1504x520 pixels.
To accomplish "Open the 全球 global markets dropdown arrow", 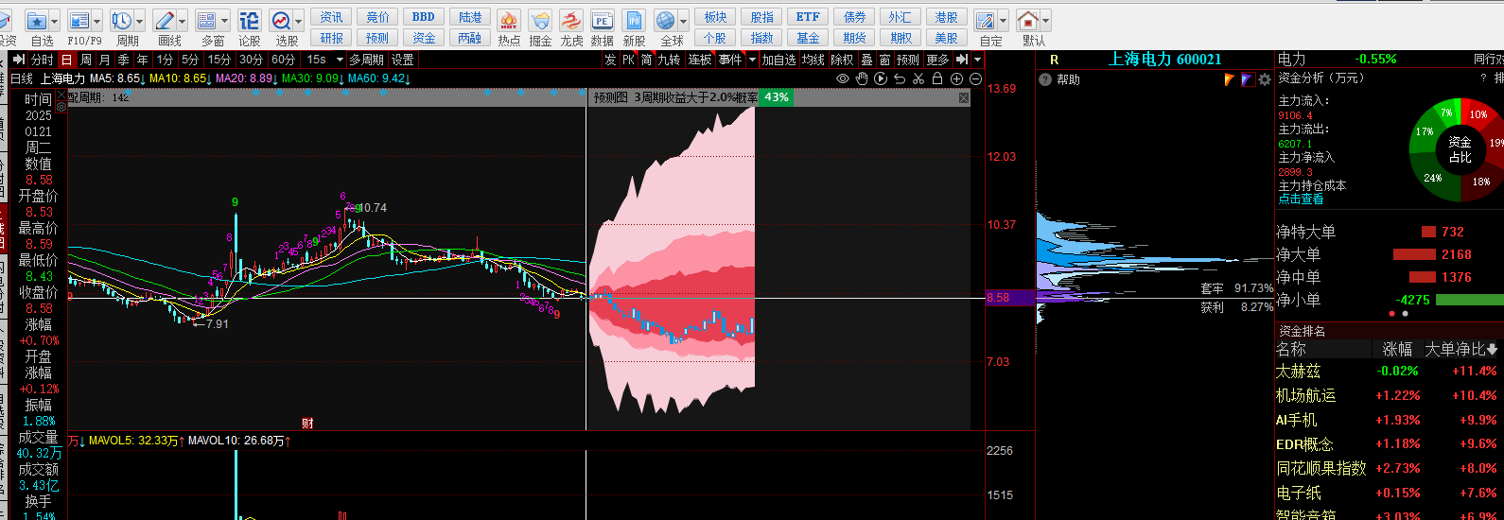I will (684, 22).
